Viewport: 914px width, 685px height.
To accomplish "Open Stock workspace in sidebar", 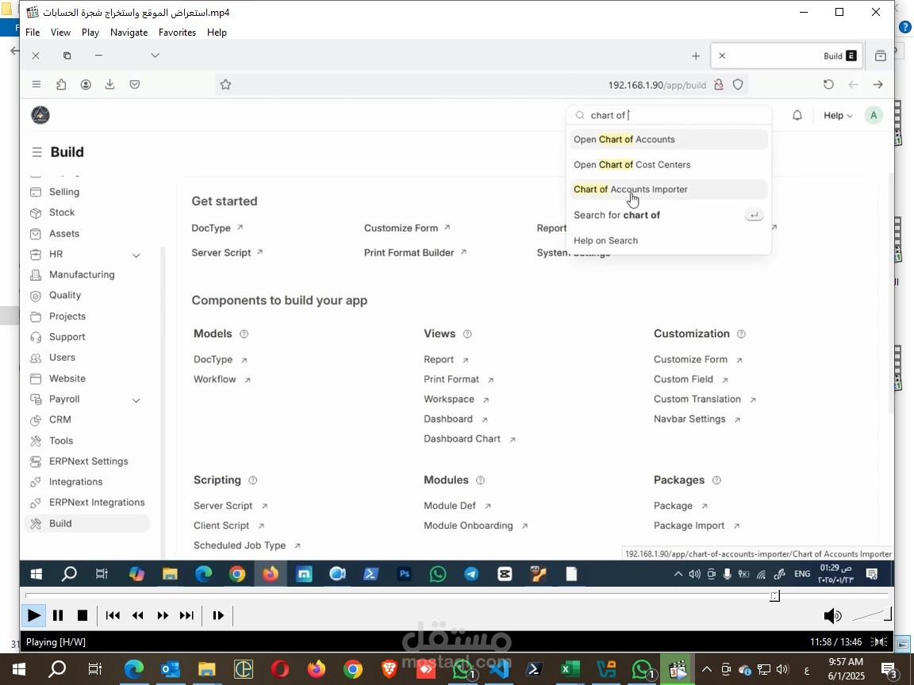I will click(x=62, y=212).
